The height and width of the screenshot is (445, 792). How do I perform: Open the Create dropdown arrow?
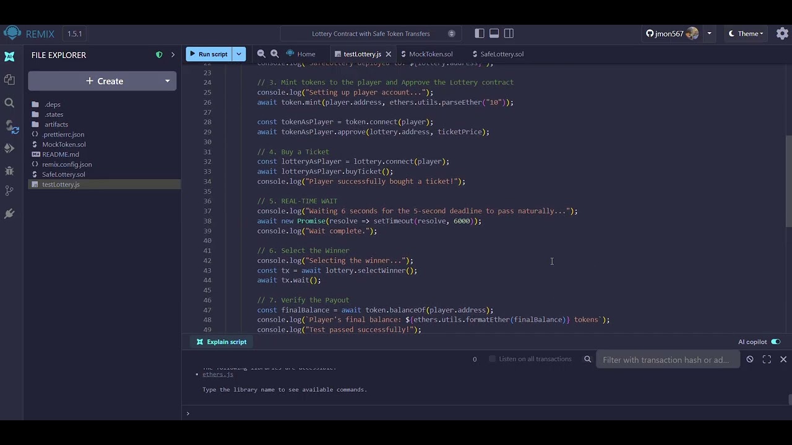point(167,81)
